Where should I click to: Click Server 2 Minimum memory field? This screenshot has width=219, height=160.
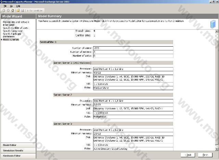coord(133,104)
